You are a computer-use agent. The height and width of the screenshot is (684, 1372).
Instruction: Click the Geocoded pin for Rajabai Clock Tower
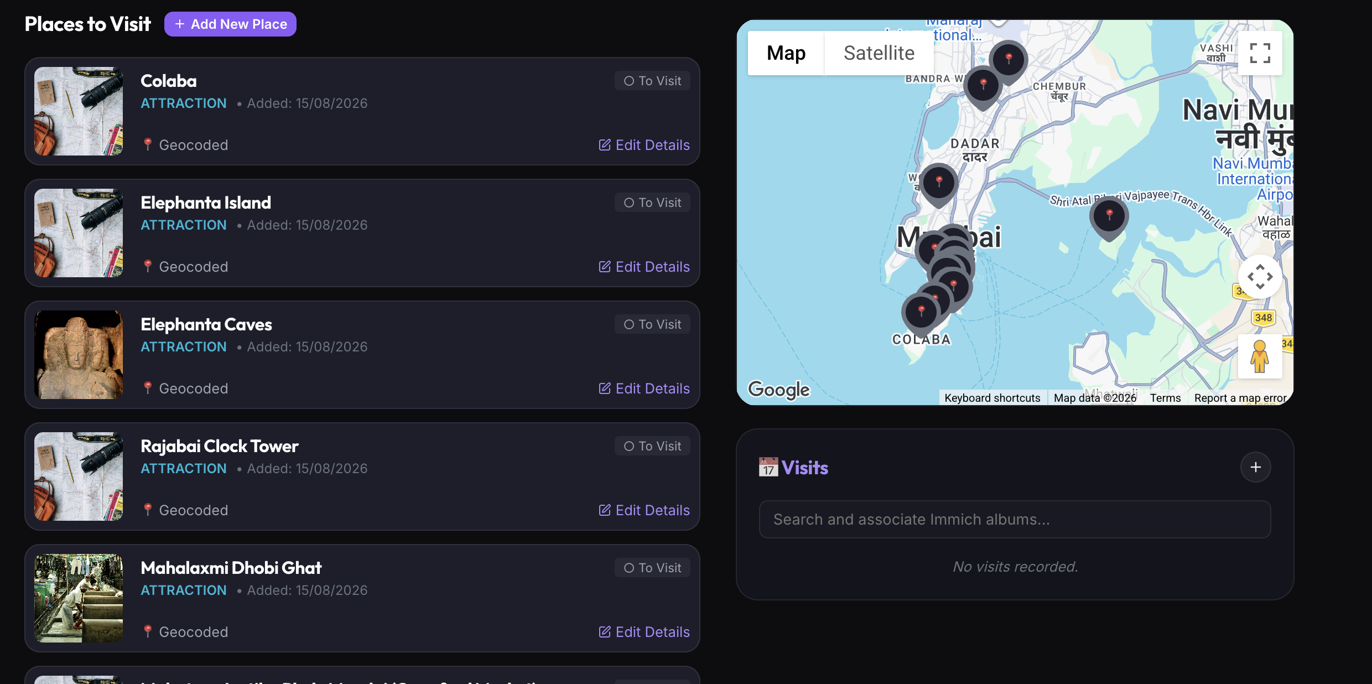pyautogui.click(x=148, y=510)
